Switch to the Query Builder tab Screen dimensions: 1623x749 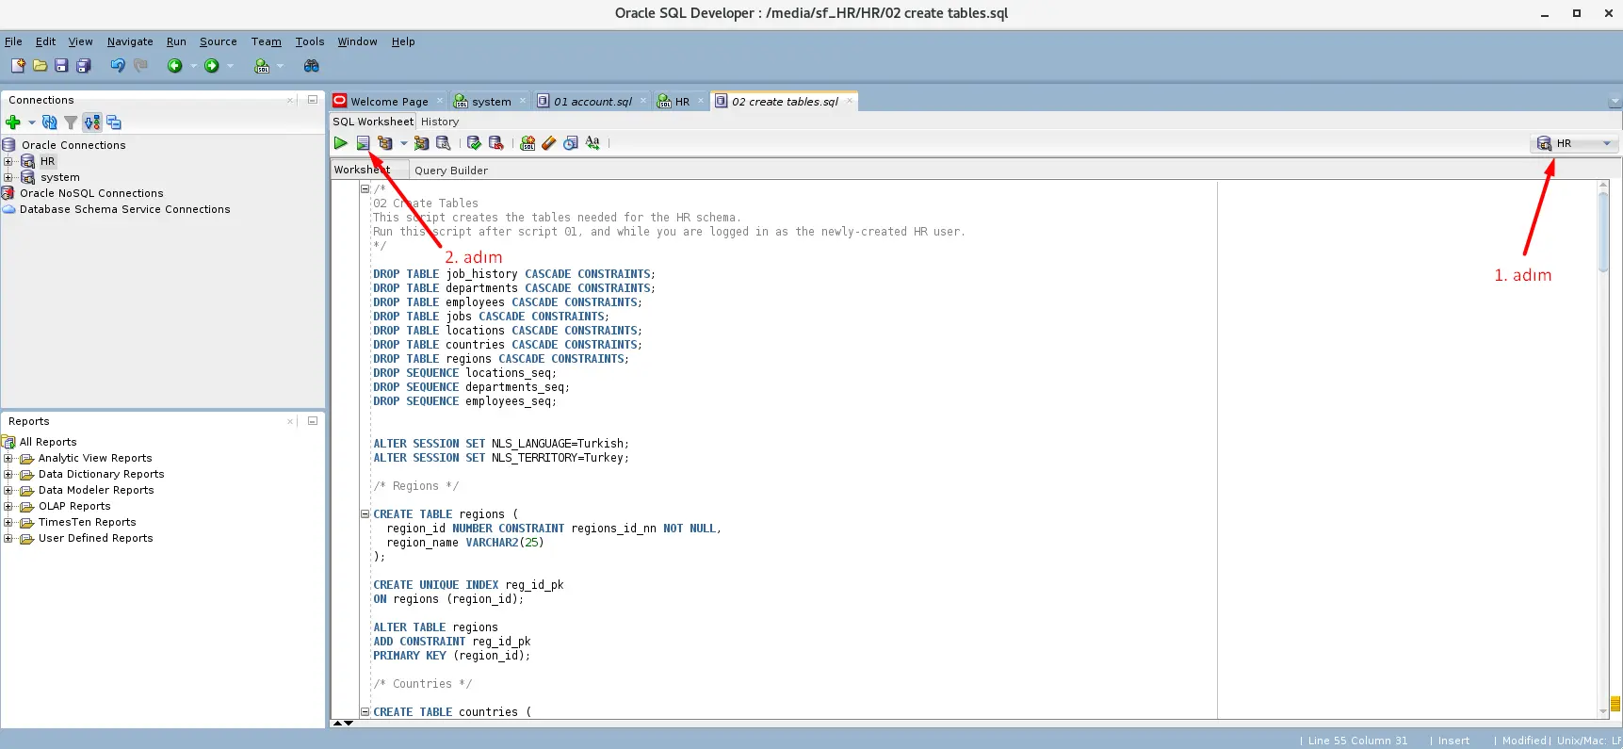450,171
